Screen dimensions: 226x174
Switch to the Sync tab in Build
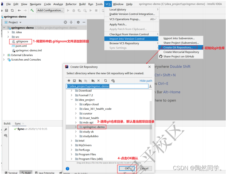(18, 124)
